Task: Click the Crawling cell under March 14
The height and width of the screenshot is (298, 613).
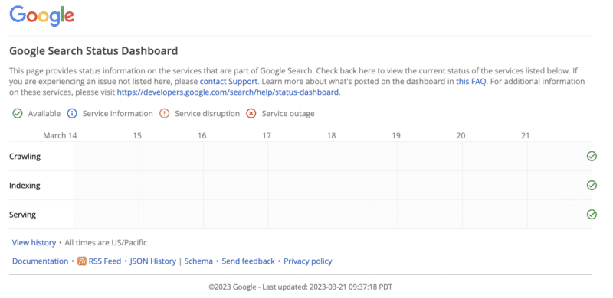Action: 107,157
